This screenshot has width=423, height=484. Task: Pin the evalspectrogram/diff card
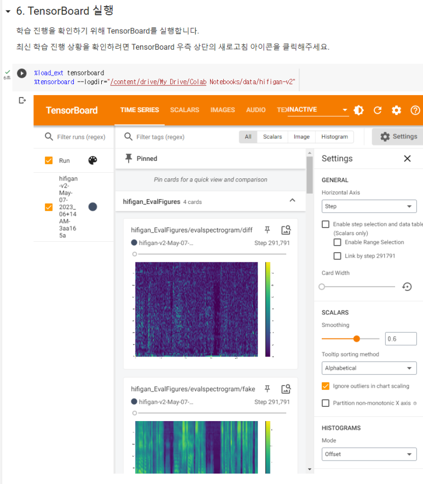tap(268, 230)
